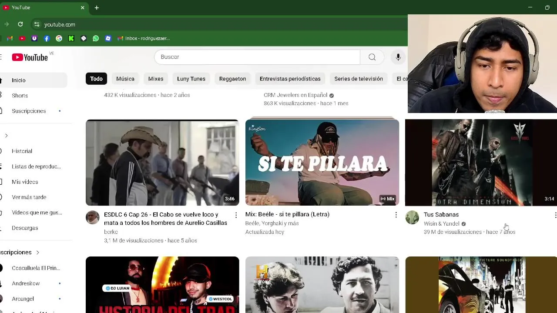Open site information icon beside youtube.com

tap(37, 24)
